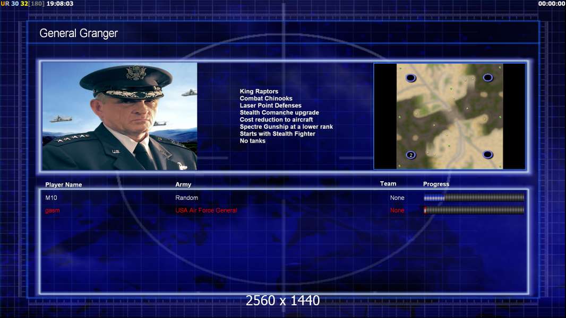Click player name gasm

click(x=53, y=210)
